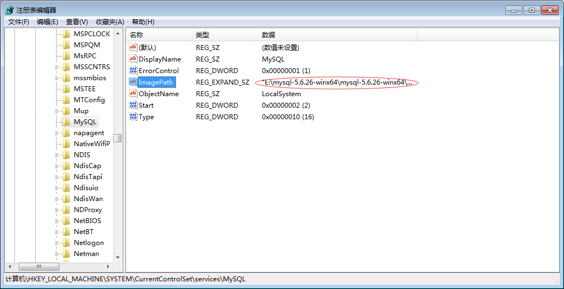
Task: Click the string icon of DisplayName value
Action: click(x=133, y=59)
